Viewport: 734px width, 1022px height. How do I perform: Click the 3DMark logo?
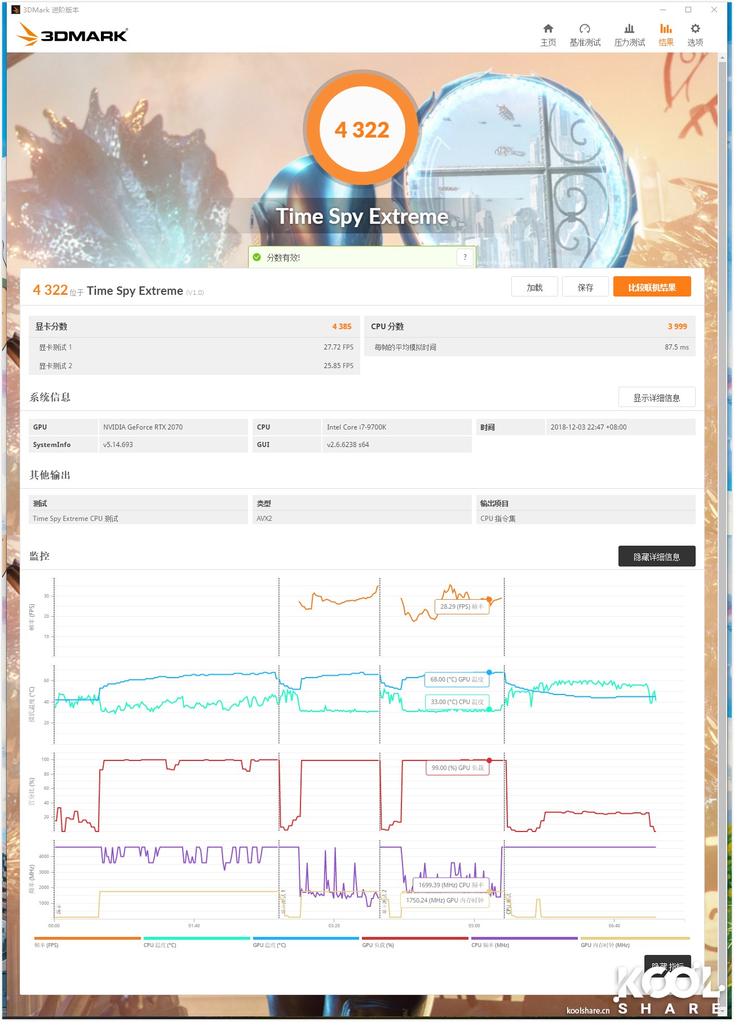point(72,34)
